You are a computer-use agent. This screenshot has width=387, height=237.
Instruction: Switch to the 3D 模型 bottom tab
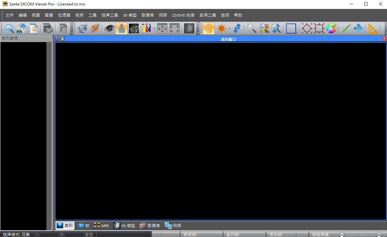tap(124, 226)
